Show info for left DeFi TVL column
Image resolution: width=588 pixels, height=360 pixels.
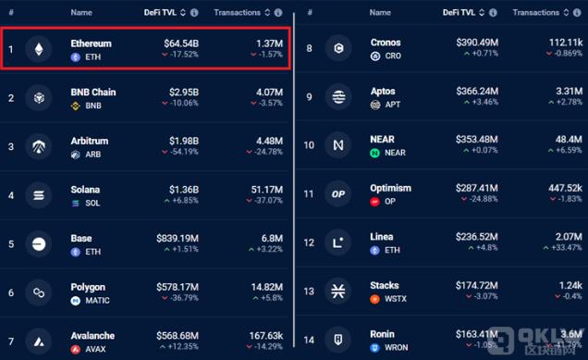pos(194,13)
